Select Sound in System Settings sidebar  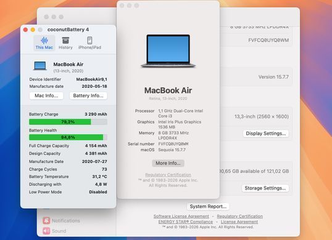55,231
